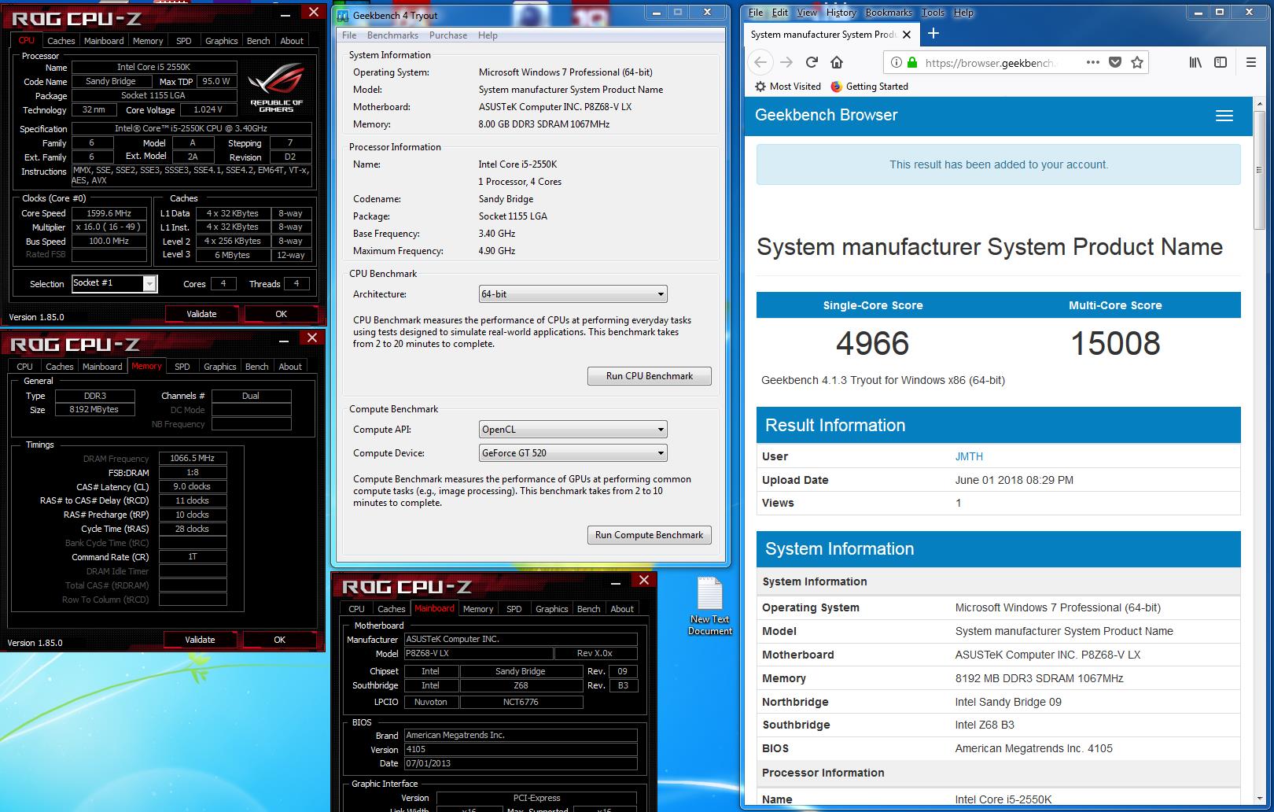Open Geekbench Browser navigation hamburger menu

pos(1224,116)
